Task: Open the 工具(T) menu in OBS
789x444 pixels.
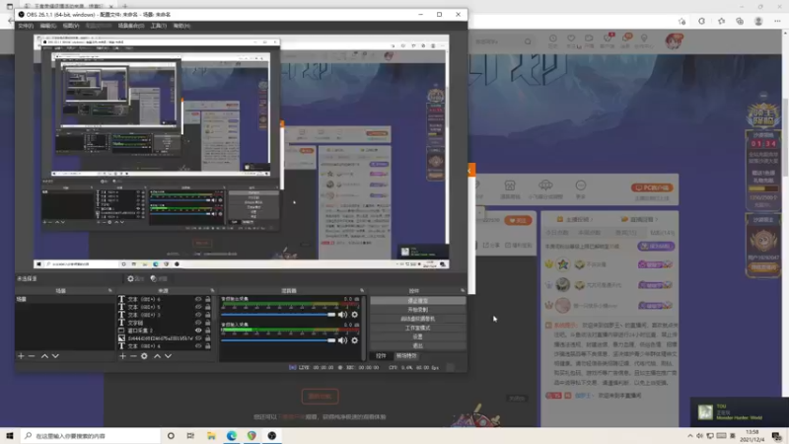Action: pos(159,26)
